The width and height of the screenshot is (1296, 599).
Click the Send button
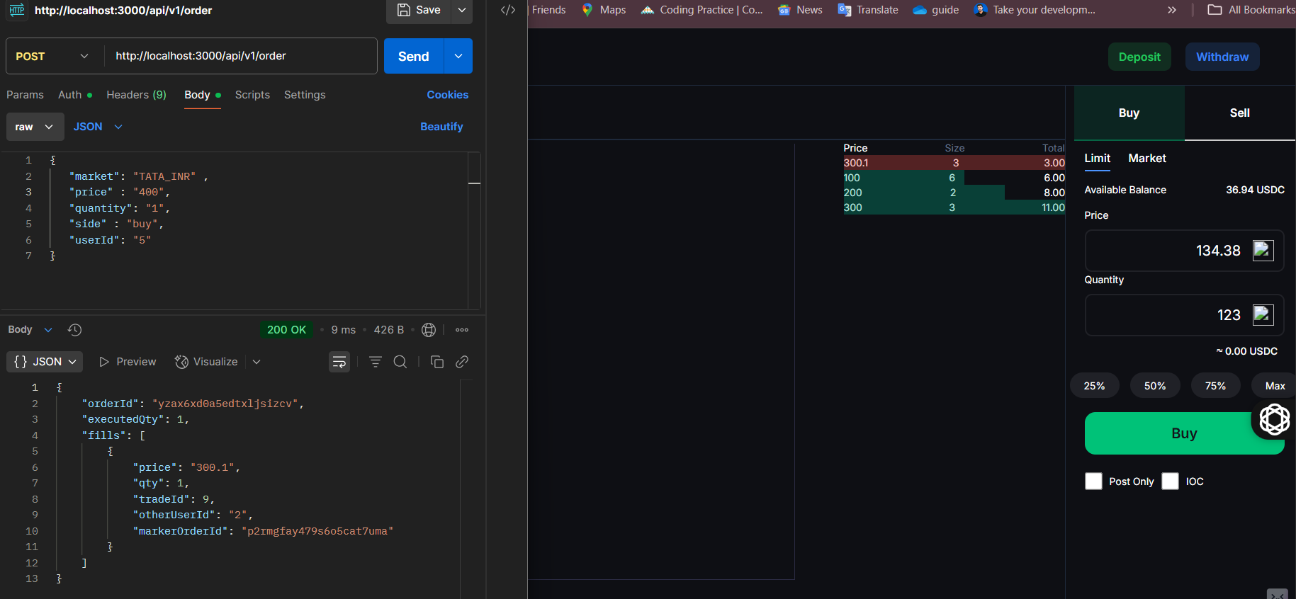coord(414,56)
